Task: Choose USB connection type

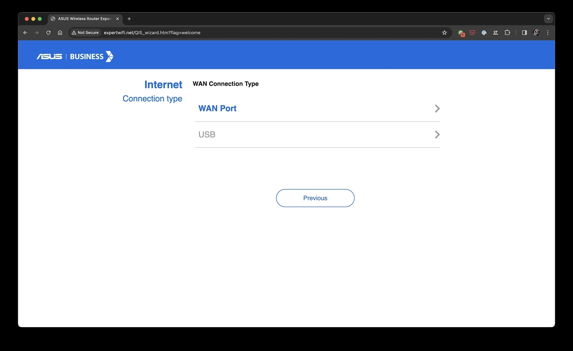Action: coord(318,135)
